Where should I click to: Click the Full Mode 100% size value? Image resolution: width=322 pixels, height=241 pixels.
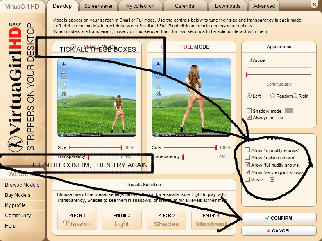[x=224, y=147]
